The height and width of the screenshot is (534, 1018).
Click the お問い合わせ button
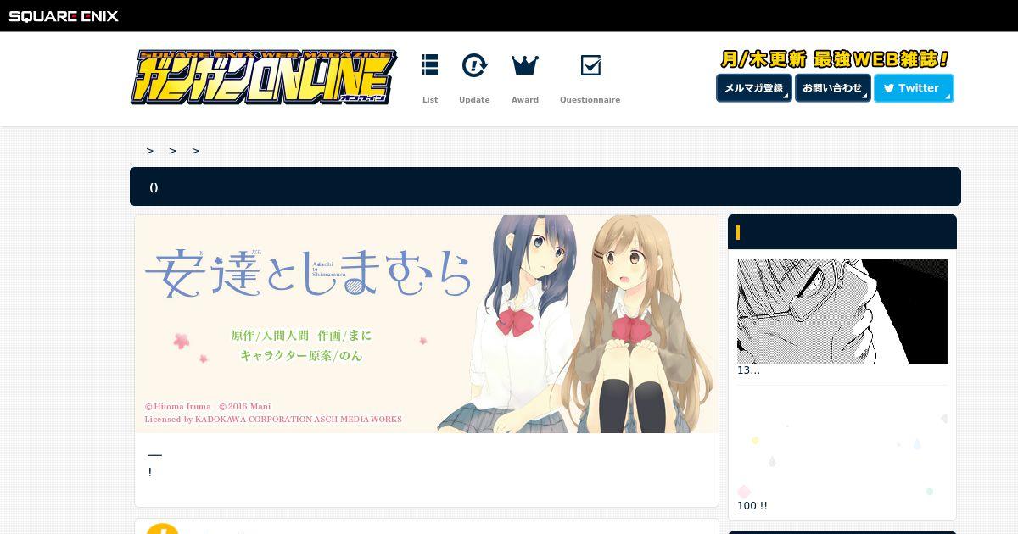click(x=833, y=88)
